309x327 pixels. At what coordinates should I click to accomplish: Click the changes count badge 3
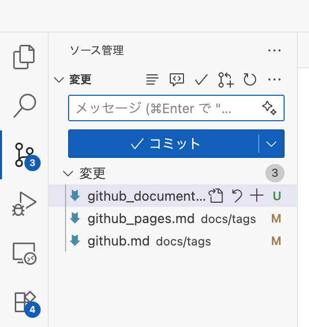pyautogui.click(x=274, y=173)
